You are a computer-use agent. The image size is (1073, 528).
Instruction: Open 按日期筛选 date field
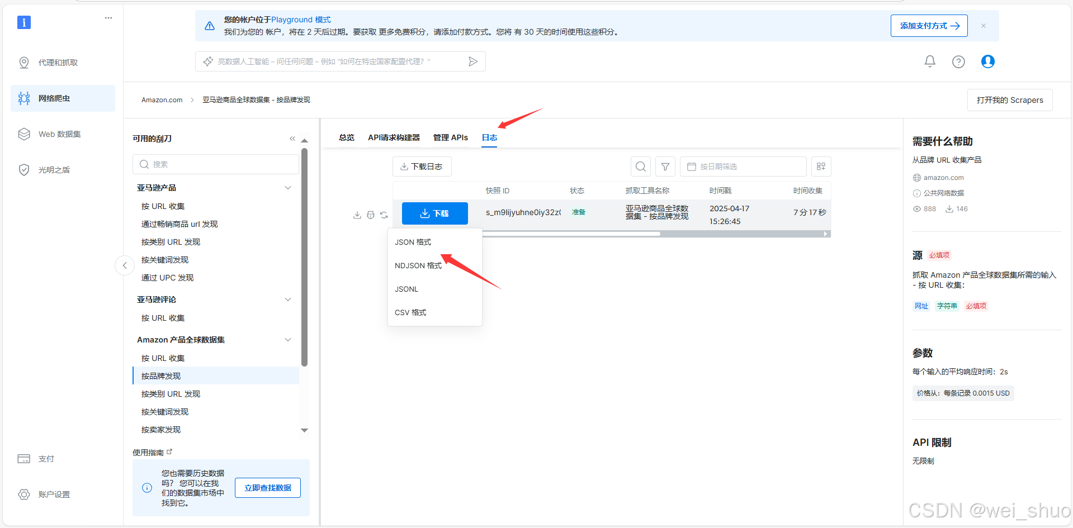click(743, 167)
